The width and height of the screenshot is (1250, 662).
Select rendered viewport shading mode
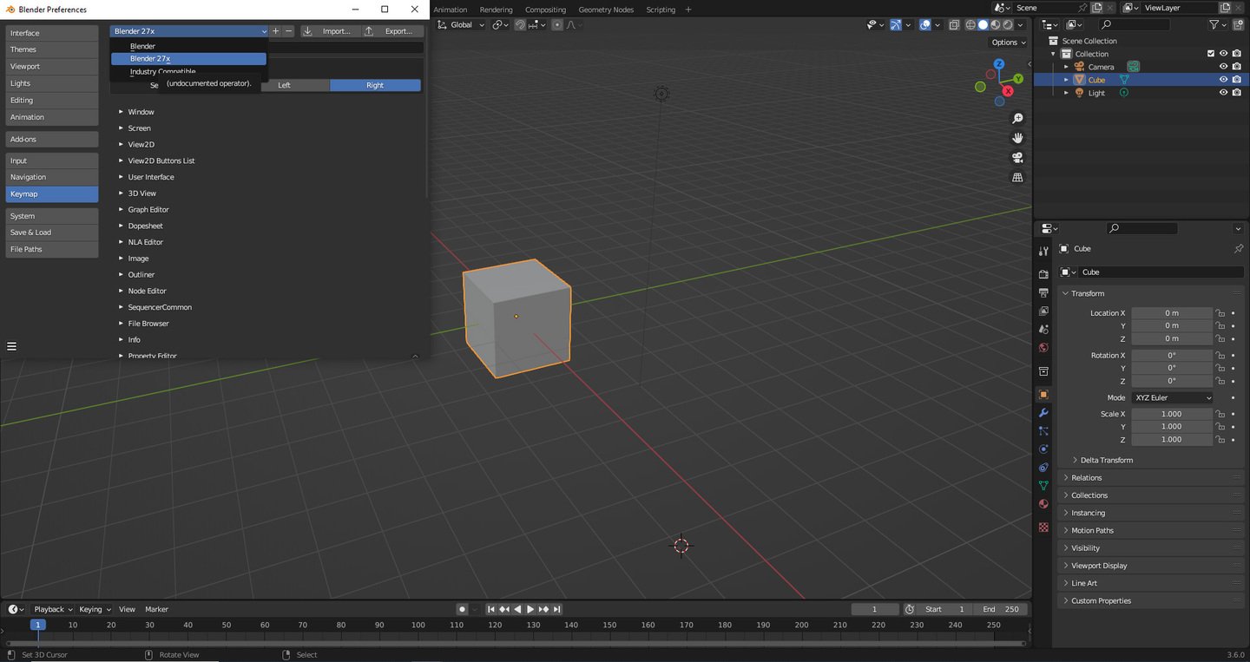pyautogui.click(x=1007, y=25)
